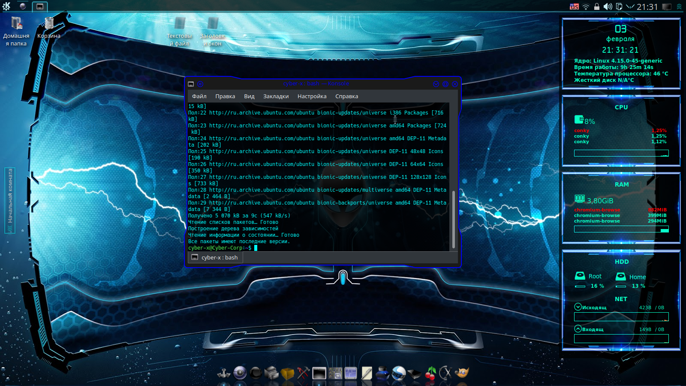
Task: Open the Текстовый файл desktop icon
Action: tap(179, 31)
